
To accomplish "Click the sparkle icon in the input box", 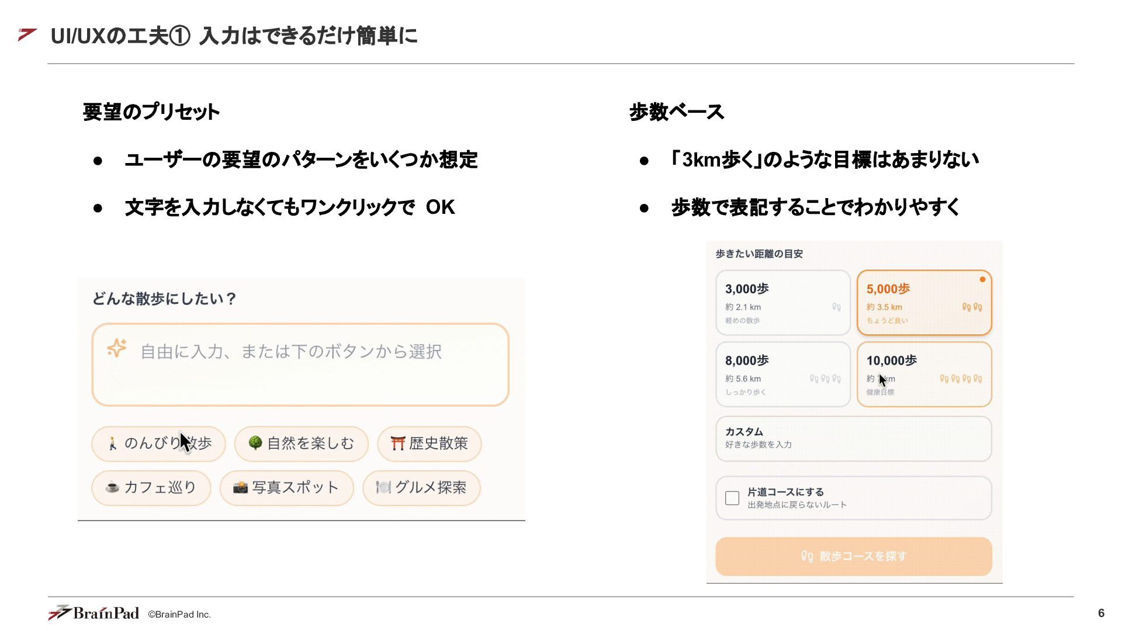I will pyautogui.click(x=117, y=348).
